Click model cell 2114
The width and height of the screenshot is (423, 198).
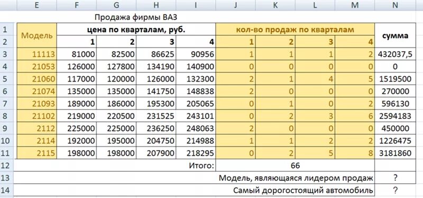pos(36,141)
